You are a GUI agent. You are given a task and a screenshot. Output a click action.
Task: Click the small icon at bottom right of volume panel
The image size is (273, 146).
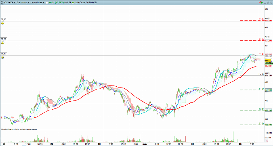point(267,141)
